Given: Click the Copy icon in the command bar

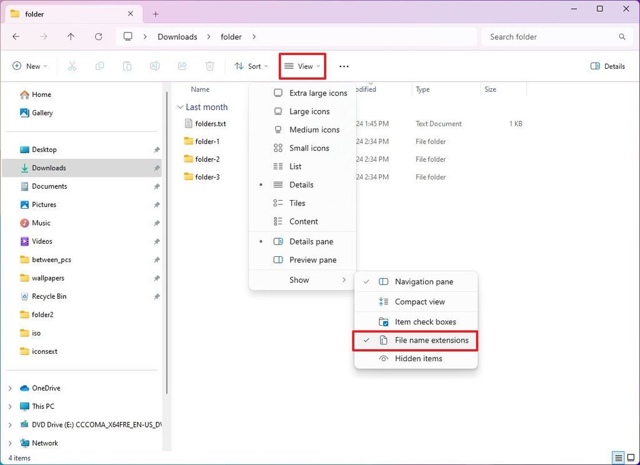Looking at the screenshot, I should (x=99, y=66).
